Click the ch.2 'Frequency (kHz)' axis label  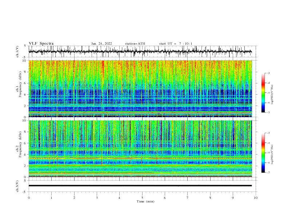point(20,144)
